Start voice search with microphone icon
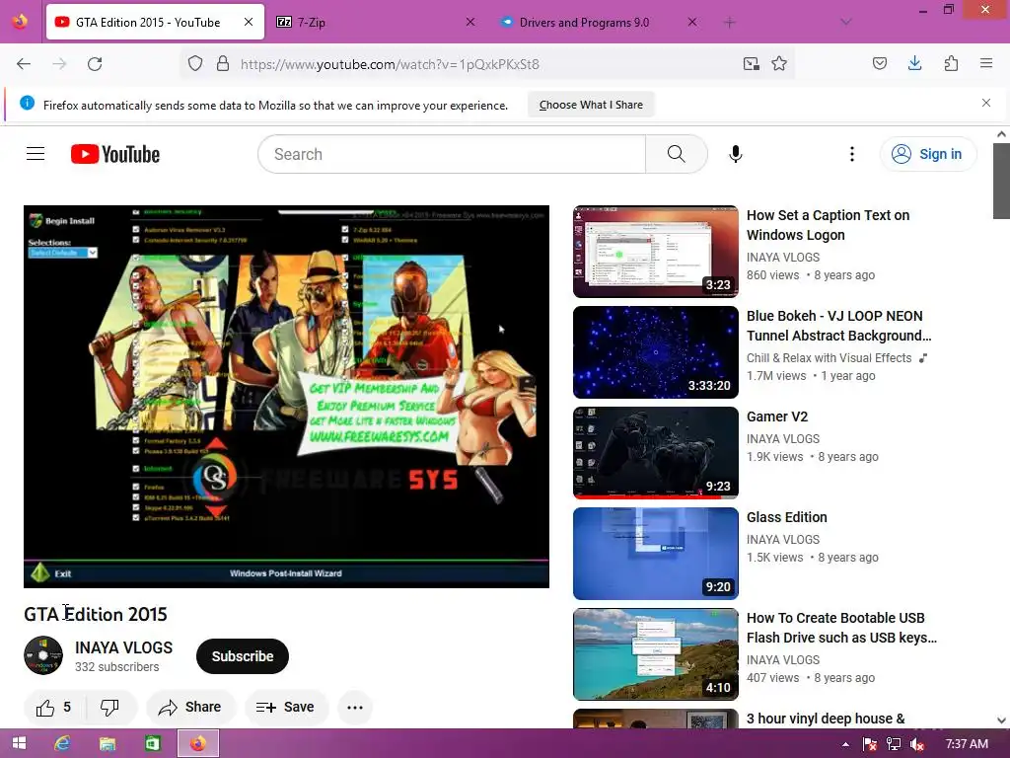Viewport: 1010px width, 758px height. [736, 154]
